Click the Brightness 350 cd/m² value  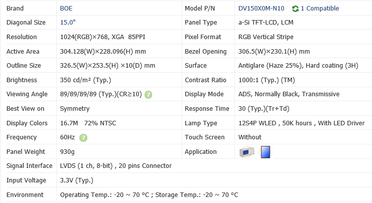tap(85, 80)
